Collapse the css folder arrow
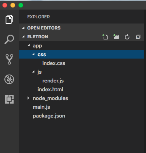The height and width of the screenshot is (153, 146). pyautogui.click(x=34, y=54)
